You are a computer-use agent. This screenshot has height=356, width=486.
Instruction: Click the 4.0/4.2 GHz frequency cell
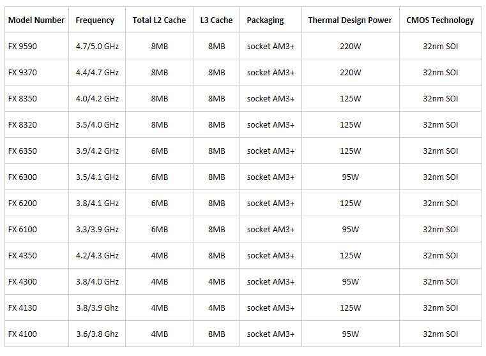tap(97, 99)
